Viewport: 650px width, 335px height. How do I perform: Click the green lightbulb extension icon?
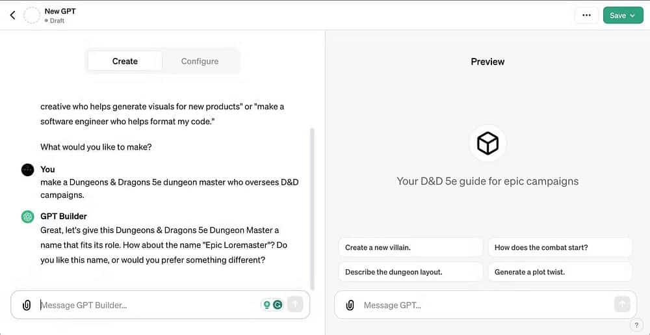pos(267,305)
